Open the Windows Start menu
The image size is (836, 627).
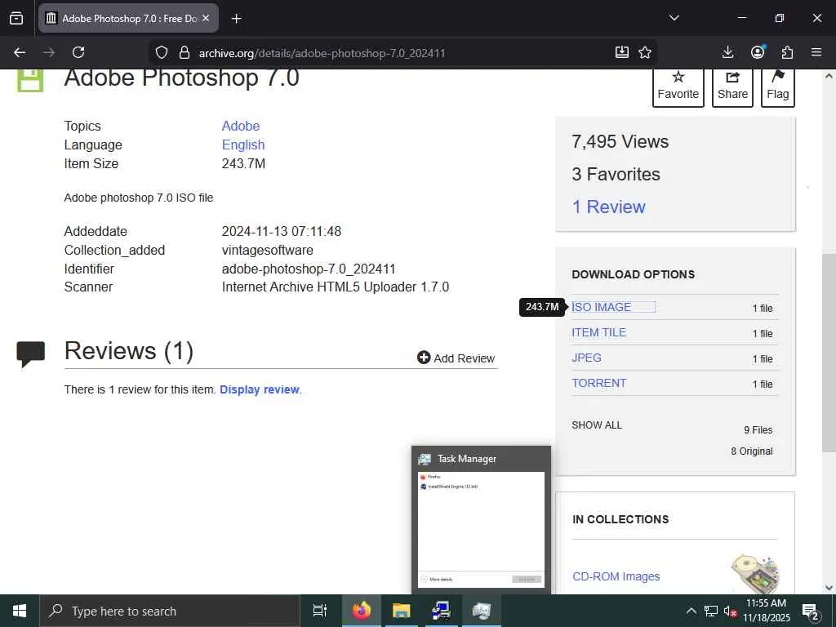(20, 611)
